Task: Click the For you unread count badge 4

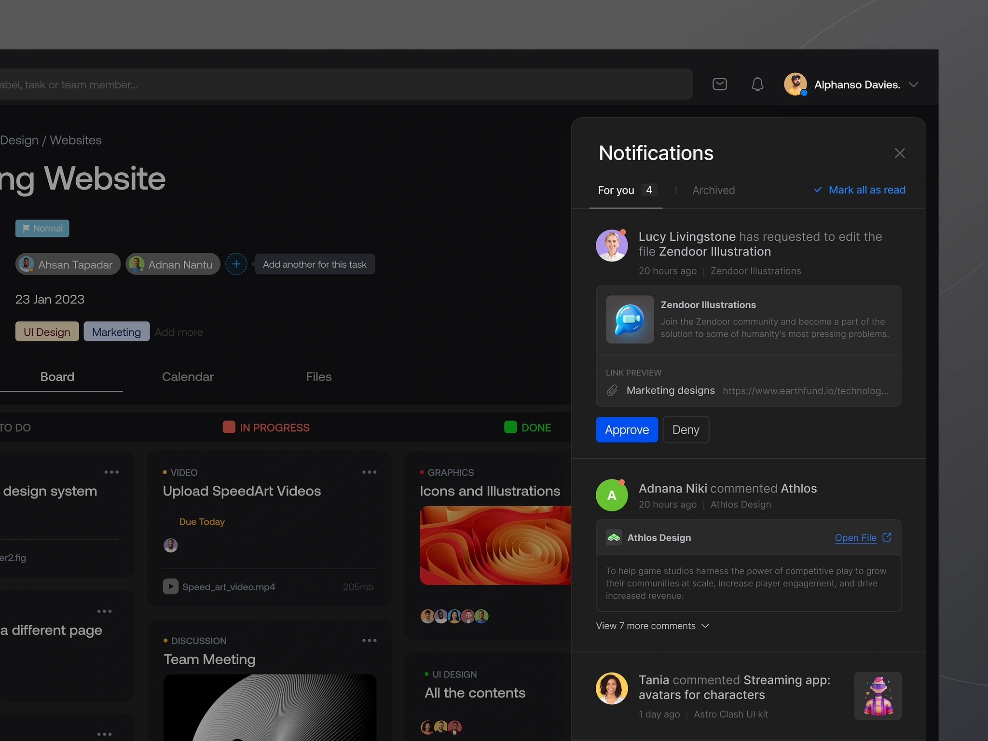Action: (x=649, y=190)
